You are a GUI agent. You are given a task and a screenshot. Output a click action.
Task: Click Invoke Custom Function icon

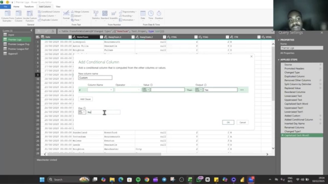click(x=30, y=13)
